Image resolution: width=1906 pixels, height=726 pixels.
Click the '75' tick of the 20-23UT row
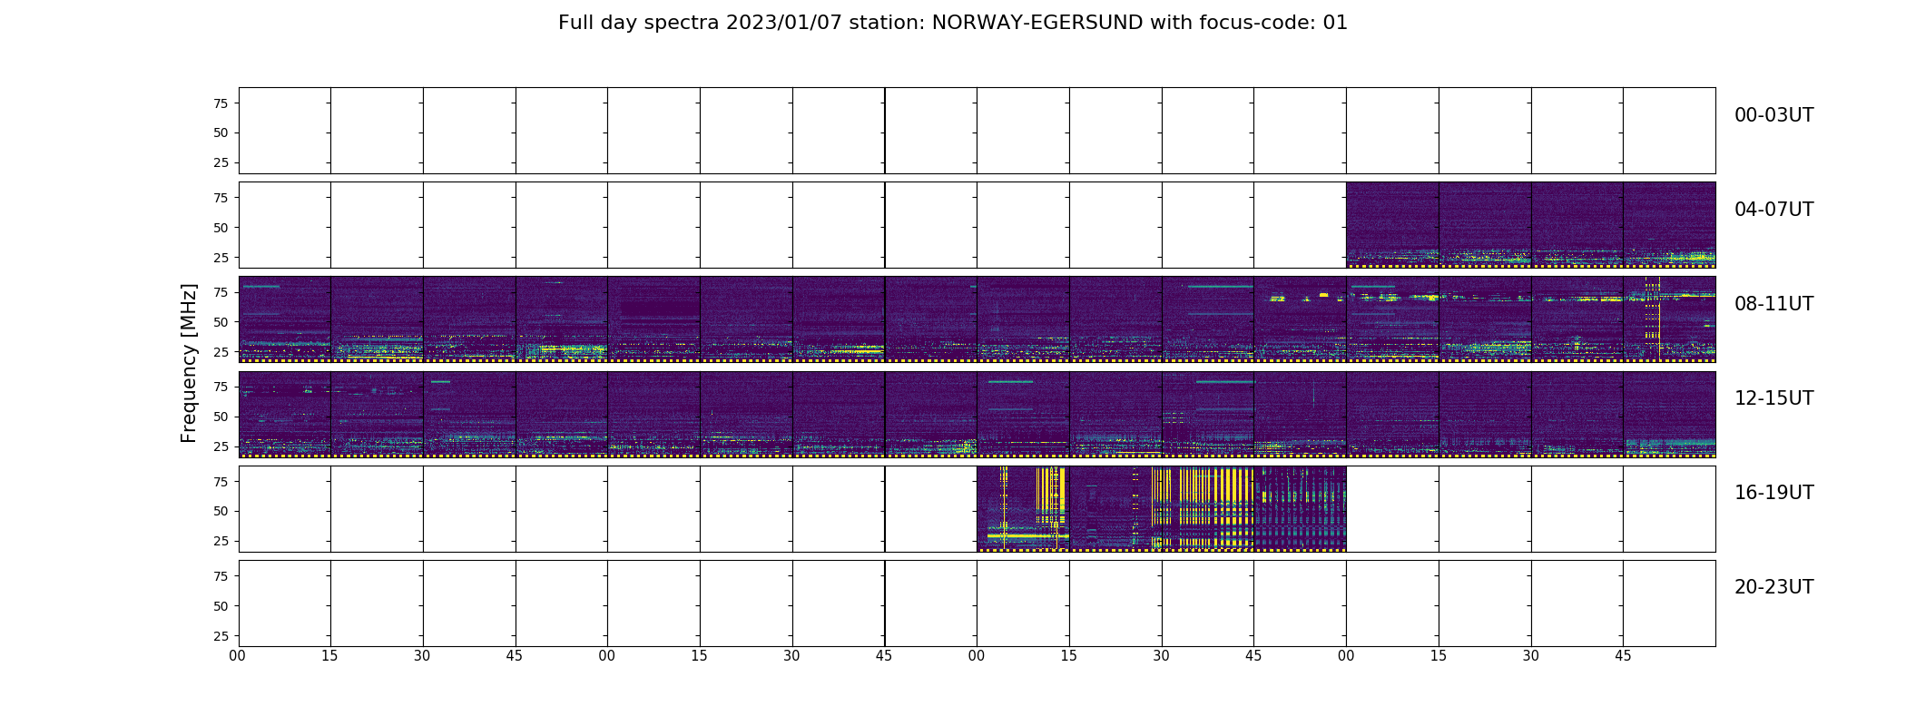point(221,576)
